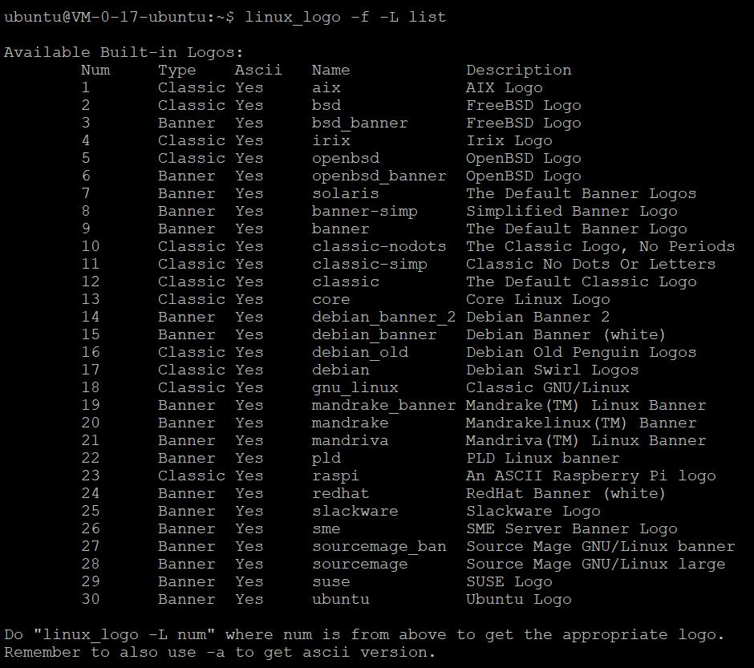Click the 'openbsd_banner' logo name
Screen dimensions: 754x668
(x=379, y=176)
